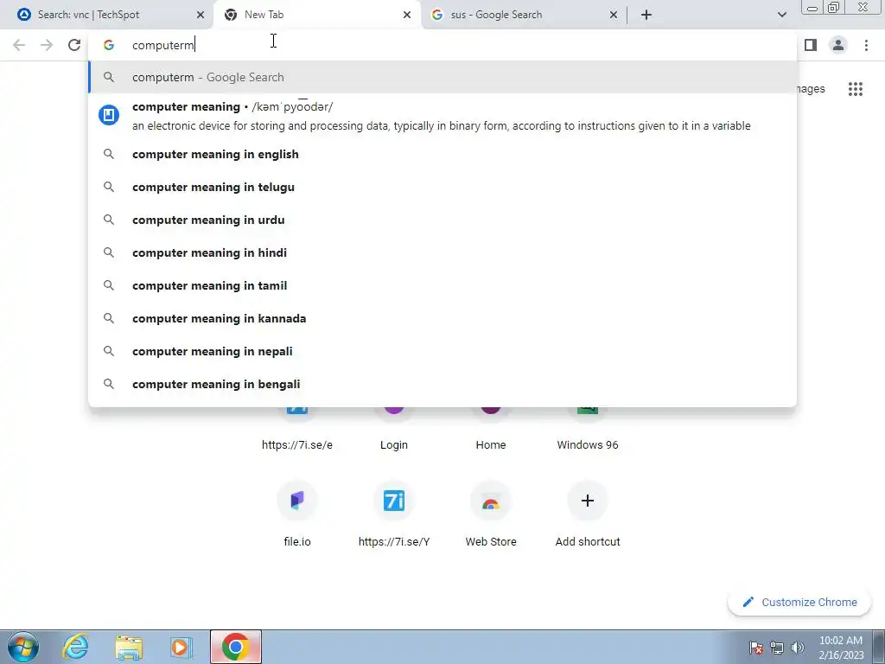
Task: Choose 'computer meaning in kannada' suggestion
Action: point(442,318)
